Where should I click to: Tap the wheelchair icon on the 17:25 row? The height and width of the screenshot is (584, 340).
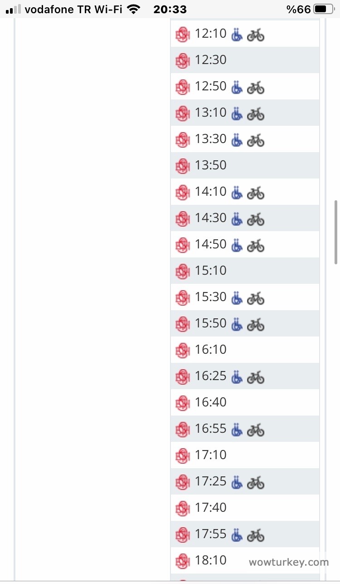[237, 482]
